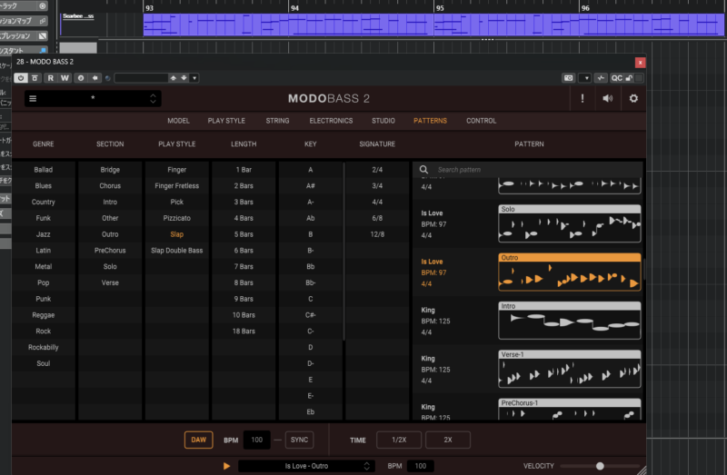This screenshot has height=475, width=727.
Task: Select the King PreChorus-1 pattern thumbnail
Action: (570, 410)
